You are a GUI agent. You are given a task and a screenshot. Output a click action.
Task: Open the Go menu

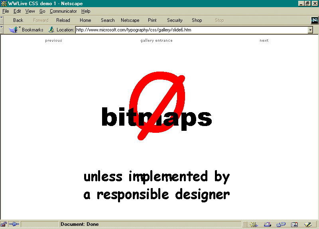pyautogui.click(x=42, y=11)
